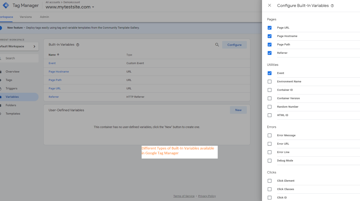Uncheck the Referrer checkbox
This screenshot has width=360, height=201.
270,53
